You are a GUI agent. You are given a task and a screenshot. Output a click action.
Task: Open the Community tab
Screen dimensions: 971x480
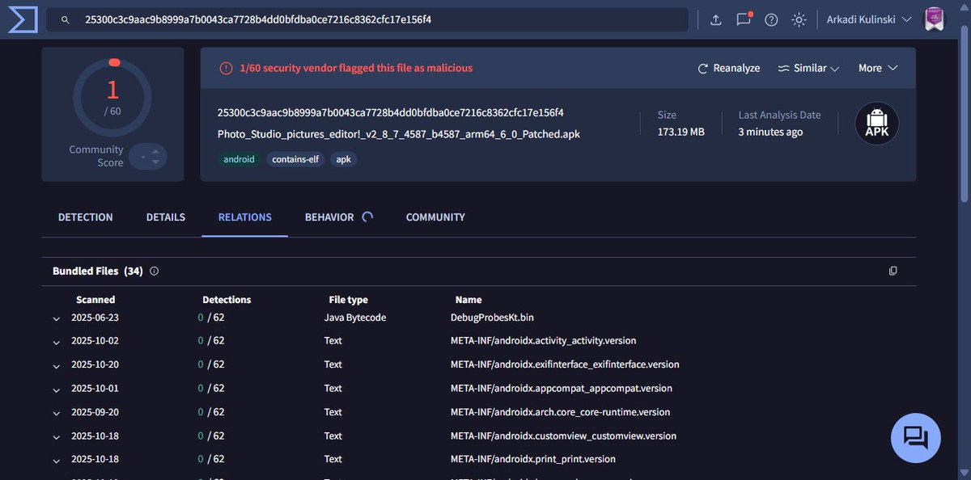[x=435, y=217]
